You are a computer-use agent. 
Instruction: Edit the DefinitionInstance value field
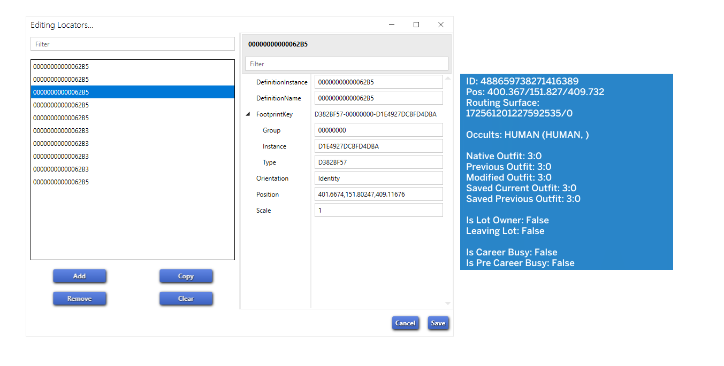coord(378,82)
